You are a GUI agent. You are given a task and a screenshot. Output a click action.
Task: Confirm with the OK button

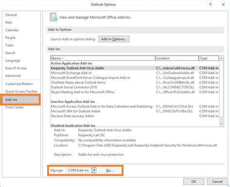tap(194, 182)
